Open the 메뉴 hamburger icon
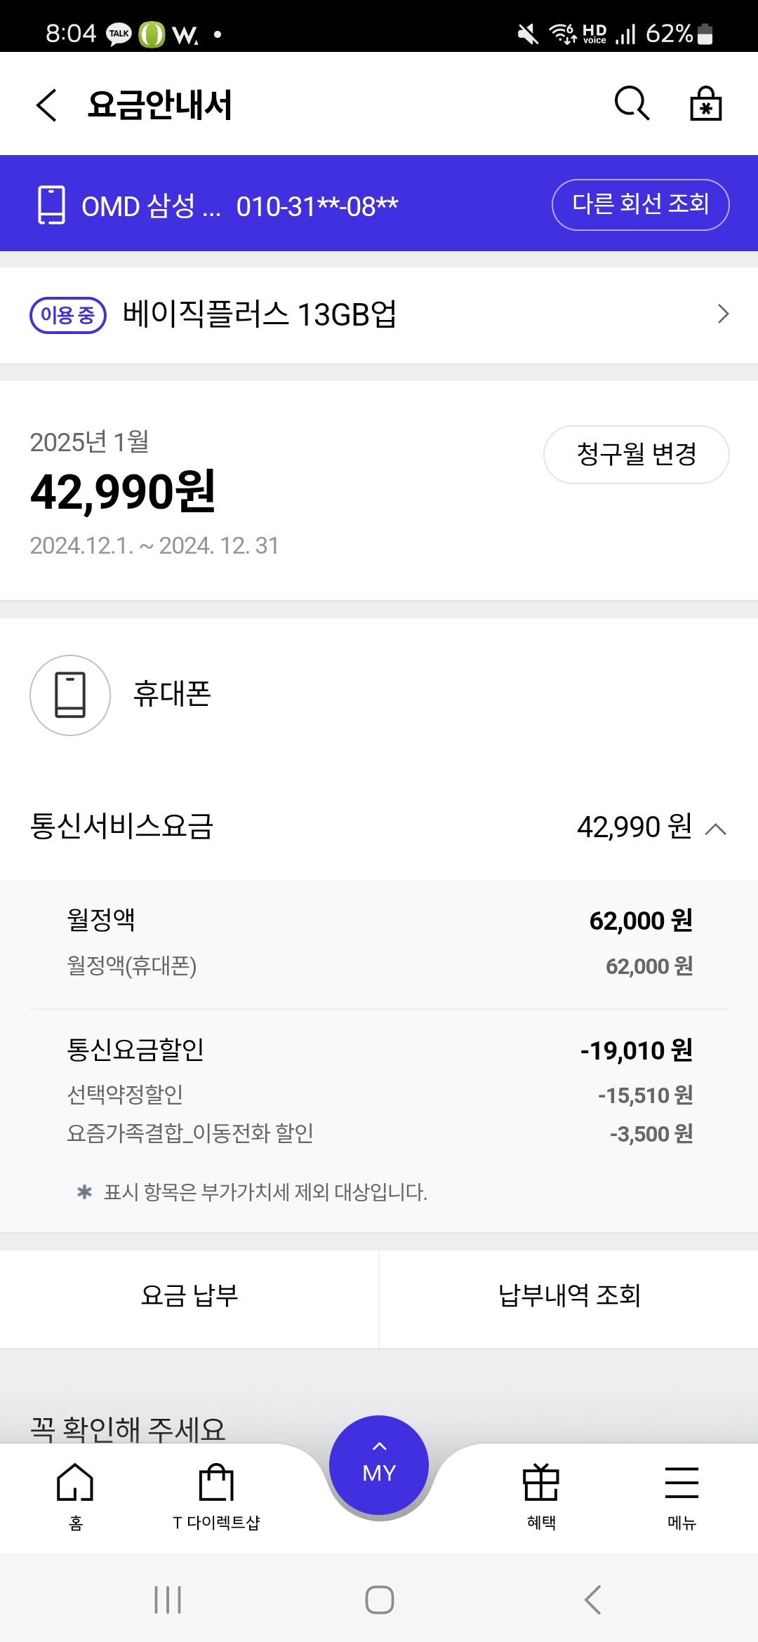The width and height of the screenshot is (758, 1642). 681,1495
